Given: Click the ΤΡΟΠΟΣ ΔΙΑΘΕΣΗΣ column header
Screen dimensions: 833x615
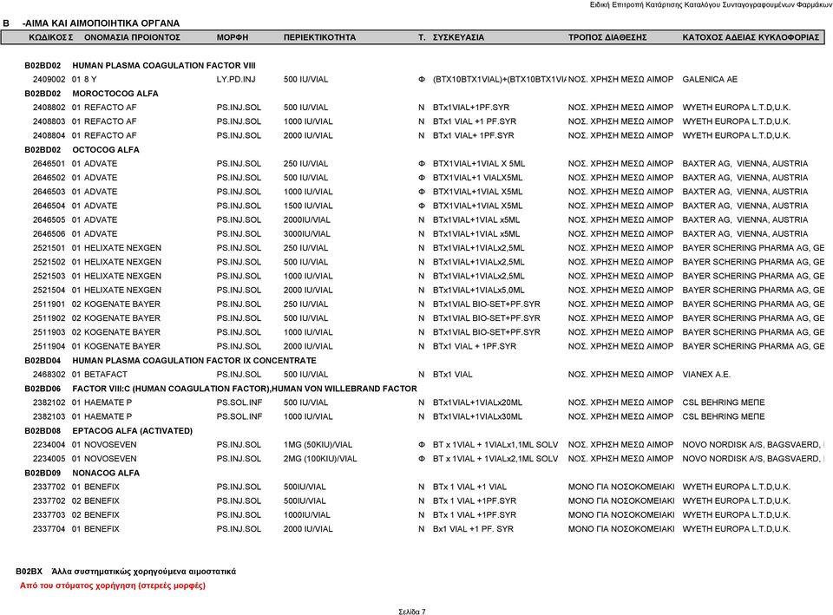Looking at the screenshot, I should click(607, 37).
